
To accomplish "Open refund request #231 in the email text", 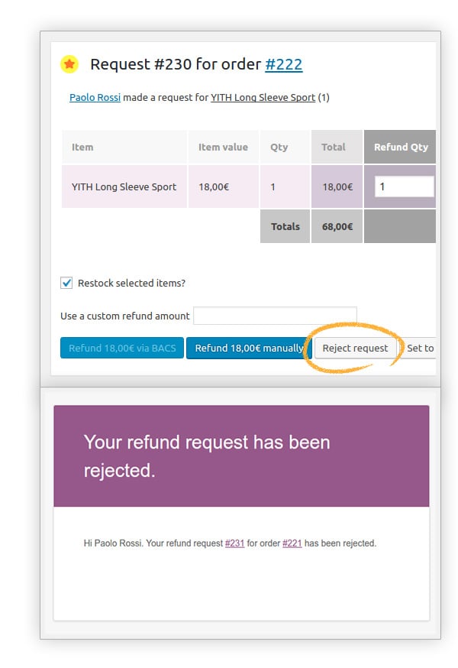I will coord(234,543).
